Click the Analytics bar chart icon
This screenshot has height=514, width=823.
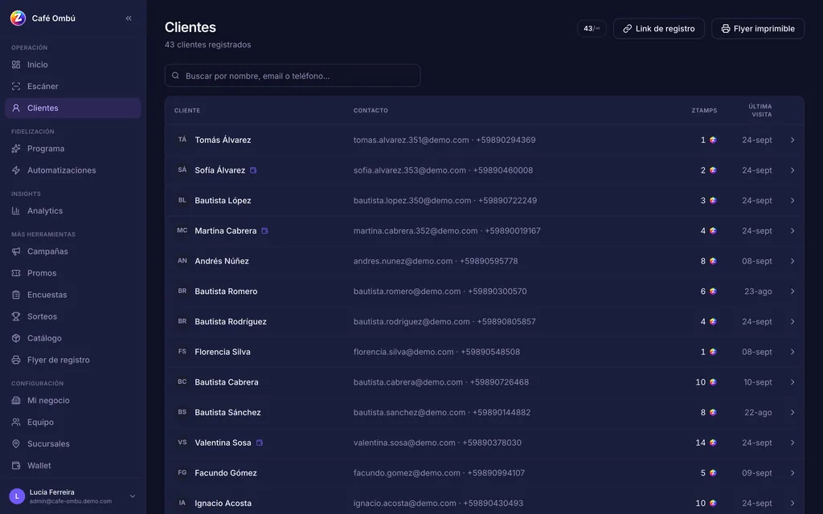coord(16,211)
